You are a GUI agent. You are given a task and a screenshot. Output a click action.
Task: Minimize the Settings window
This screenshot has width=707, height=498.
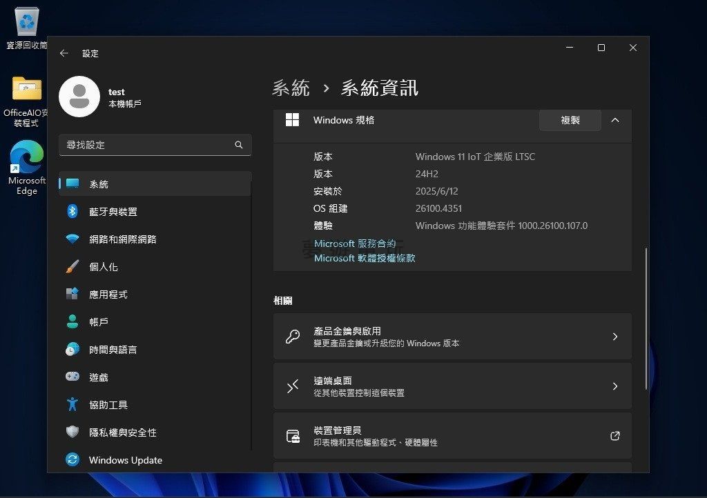(x=570, y=48)
